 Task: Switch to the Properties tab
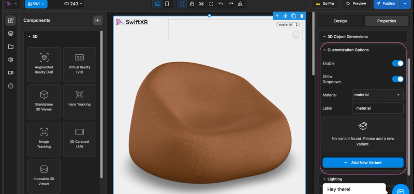click(x=386, y=21)
